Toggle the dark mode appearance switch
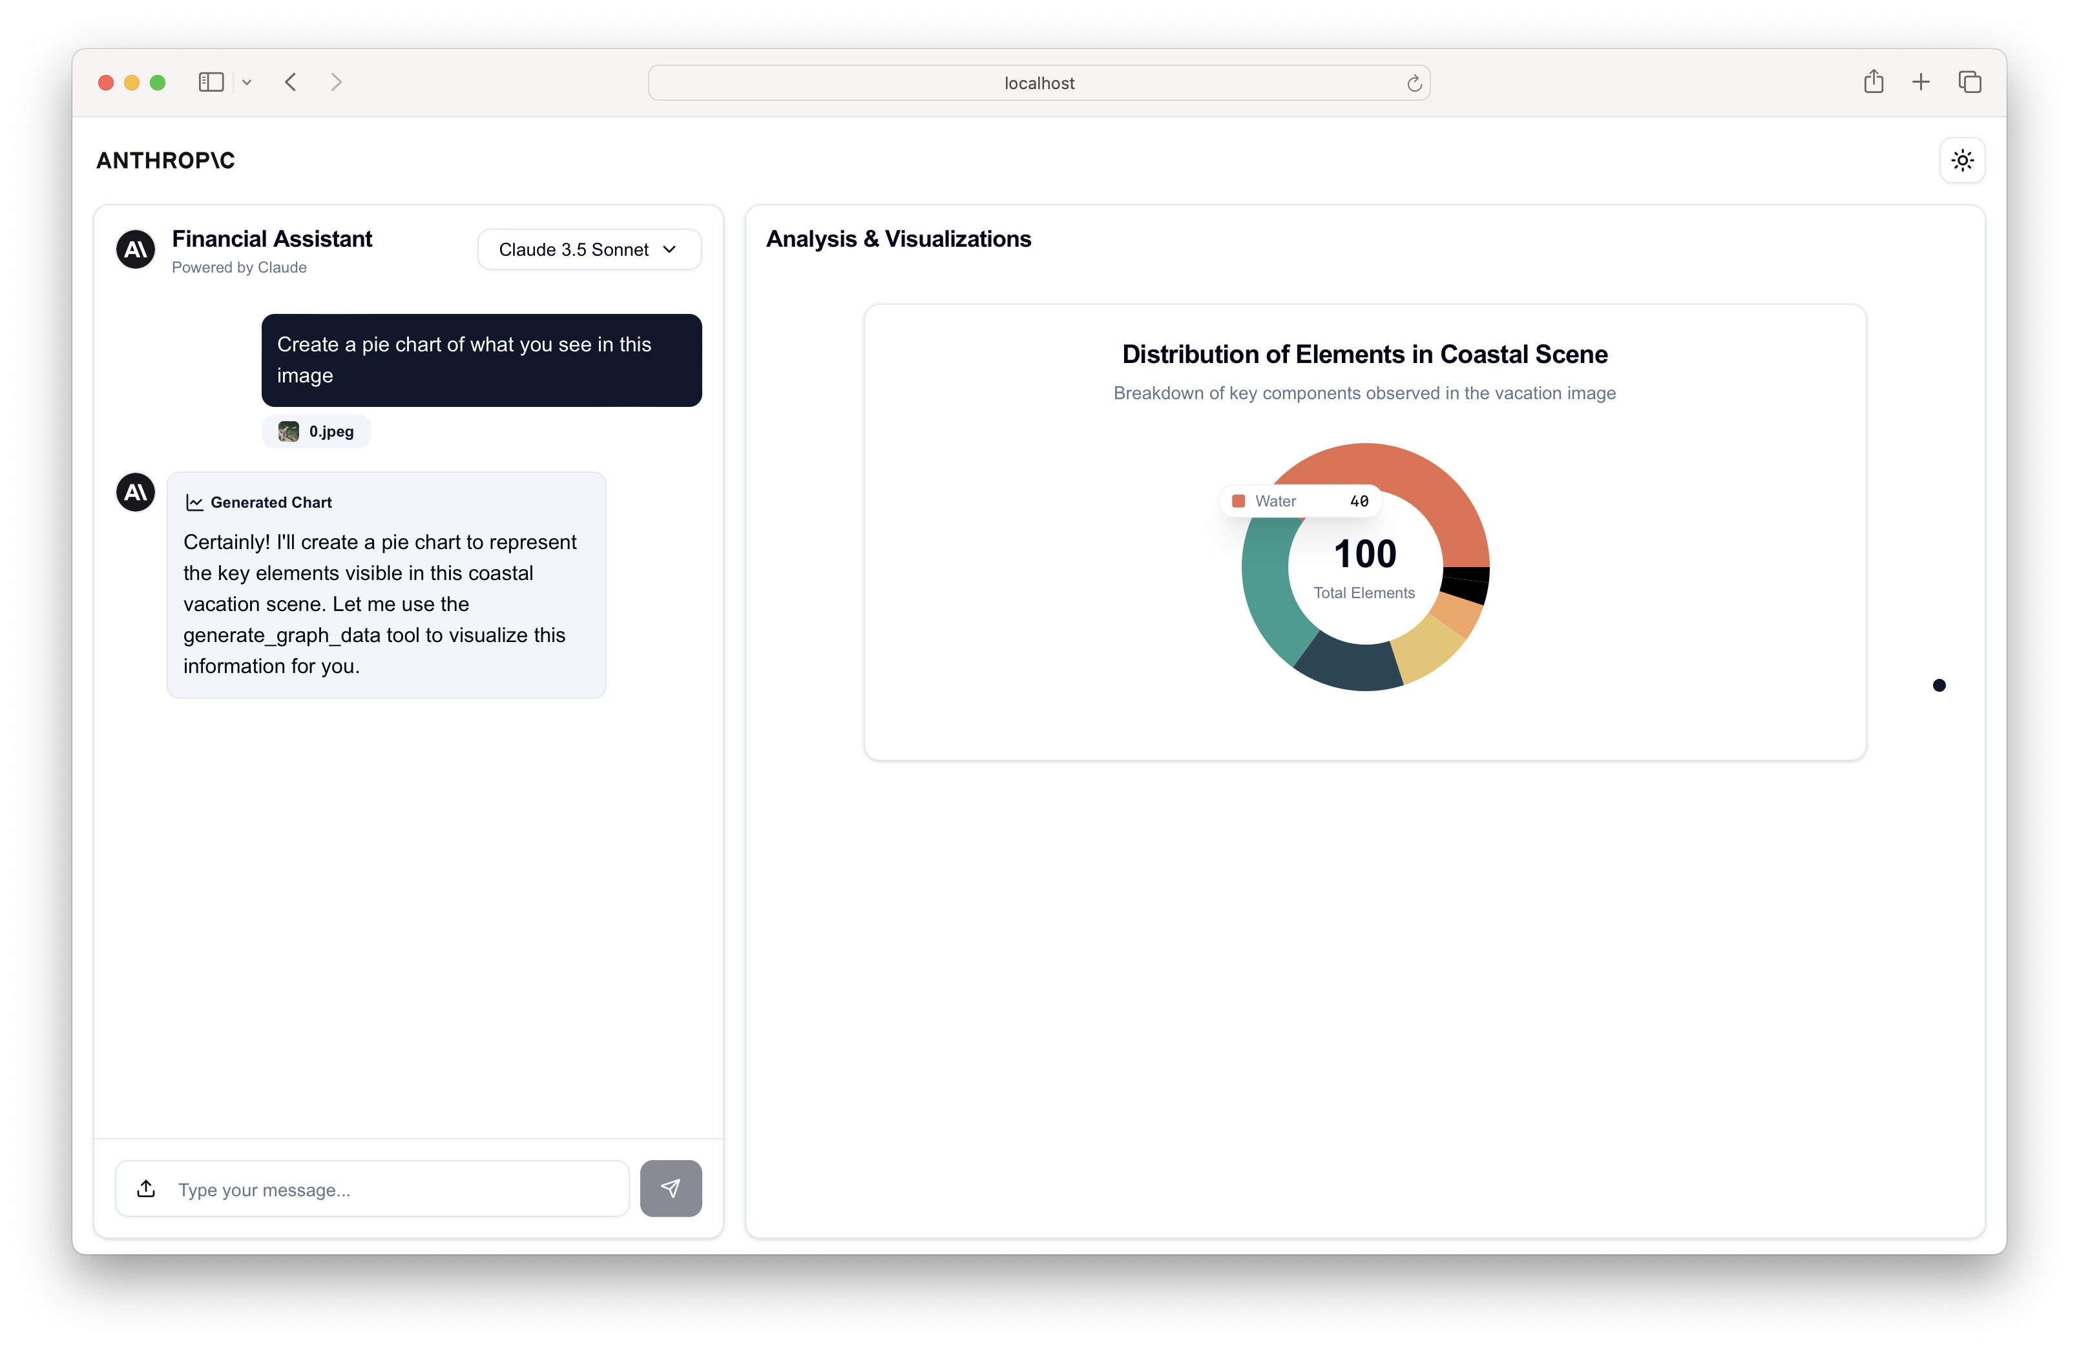The height and width of the screenshot is (1350, 2079). pyautogui.click(x=1962, y=159)
